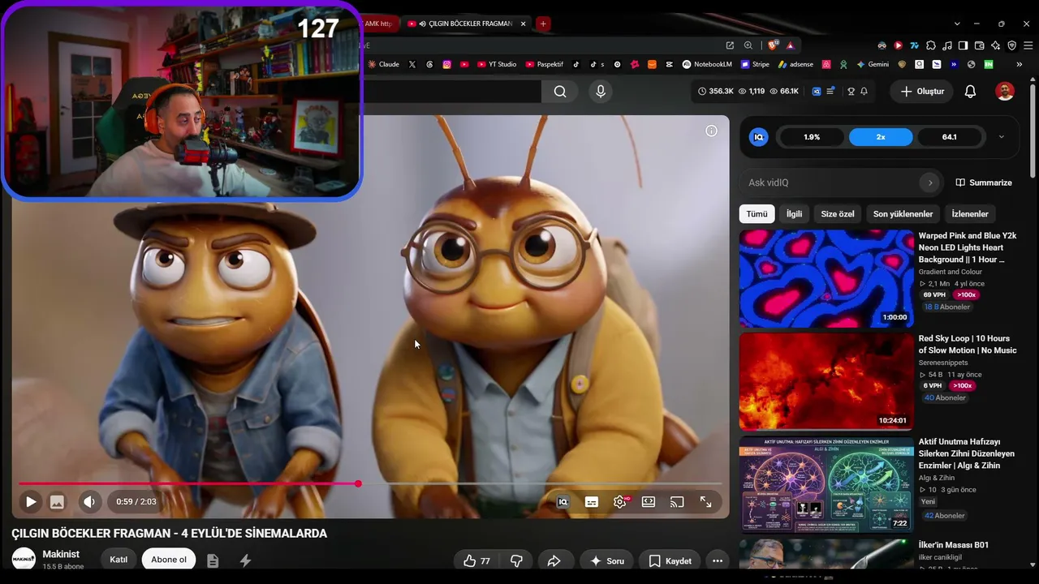The image size is (1039, 584).
Task: Click the vidIQ logo in the sidebar panel
Action: [x=759, y=137]
